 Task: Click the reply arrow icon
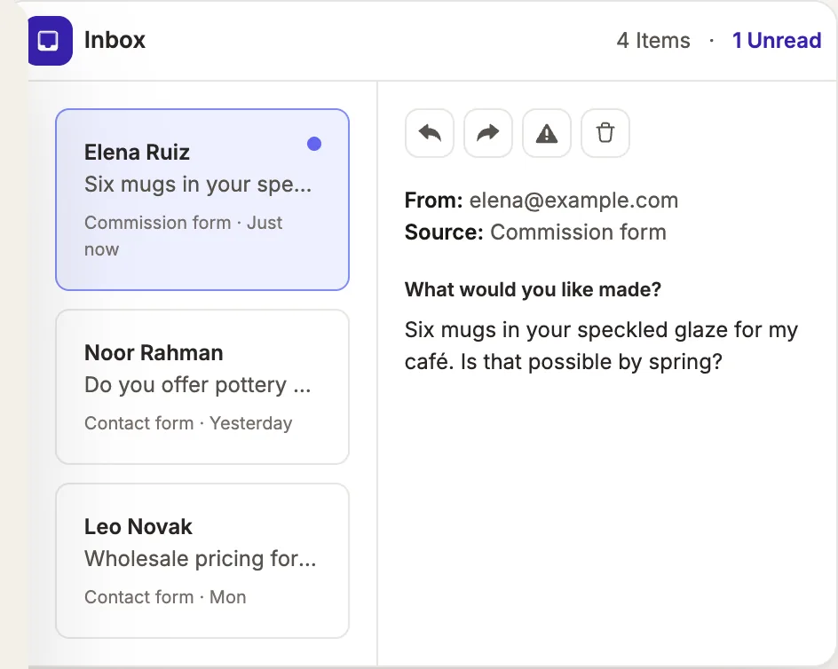(430, 133)
